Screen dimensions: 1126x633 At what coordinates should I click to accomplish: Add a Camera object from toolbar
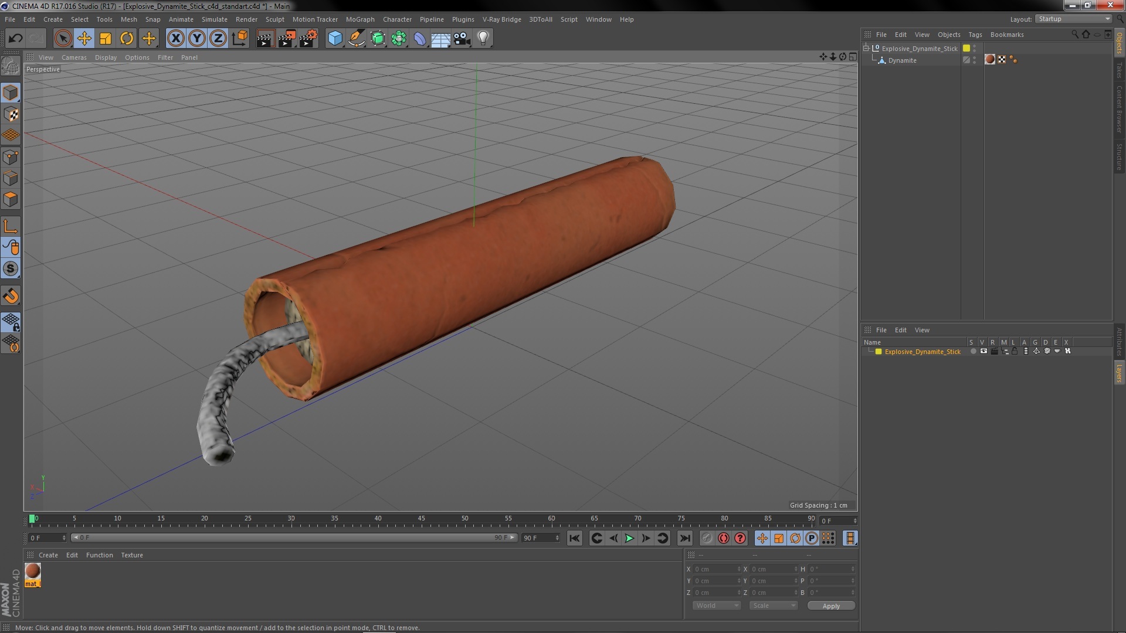[x=462, y=39]
